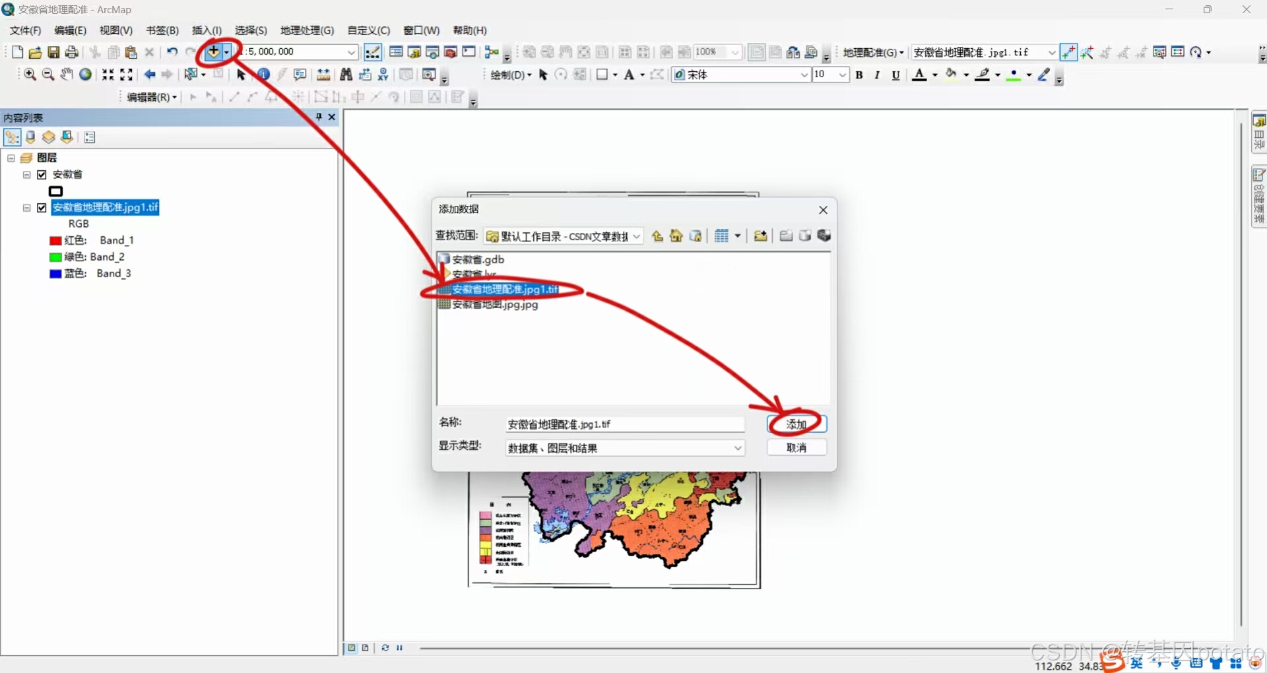This screenshot has width=1267, height=673.
Task: Open georeferencing layer selection dropdown
Action: pos(1052,52)
